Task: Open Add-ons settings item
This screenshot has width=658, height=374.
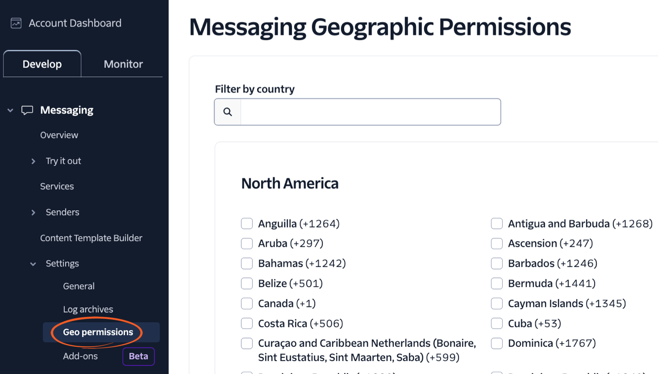Action: coord(80,356)
